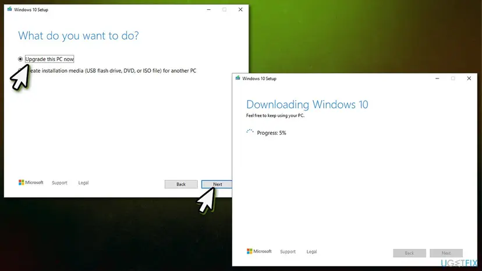This screenshot has height=271, width=482.
Task: Open the Support link in the Downloading window
Action: pos(288,252)
